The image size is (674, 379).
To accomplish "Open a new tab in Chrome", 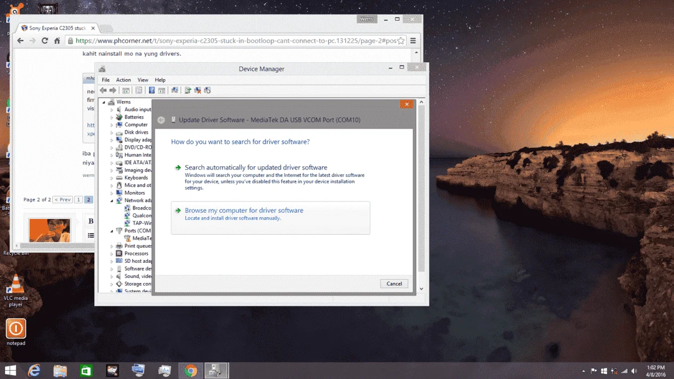I will point(106,28).
